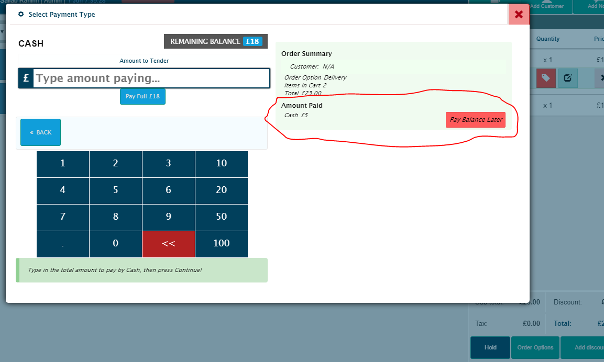604x362 pixels.
Task: Click the Tax £0.00 value in background
Action: (x=531, y=323)
